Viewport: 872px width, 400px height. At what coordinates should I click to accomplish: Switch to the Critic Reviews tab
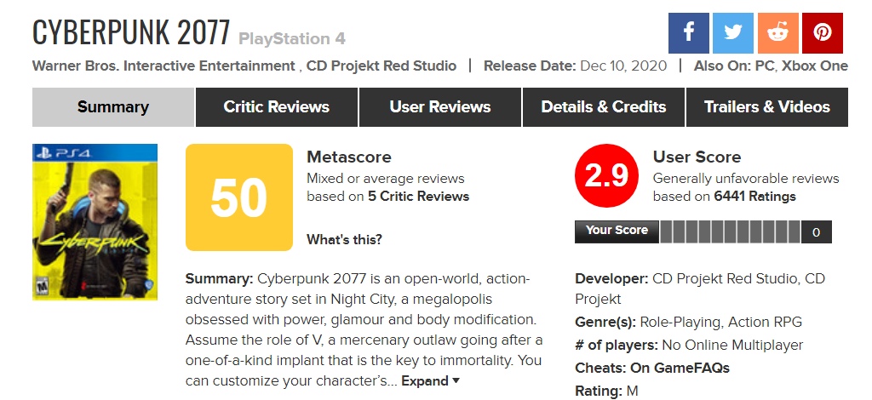pos(276,107)
